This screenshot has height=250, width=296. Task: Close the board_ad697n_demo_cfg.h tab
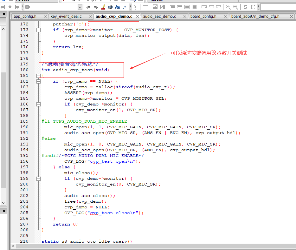point(291,17)
